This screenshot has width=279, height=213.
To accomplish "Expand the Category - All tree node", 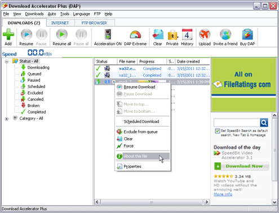I will click(7, 119).
